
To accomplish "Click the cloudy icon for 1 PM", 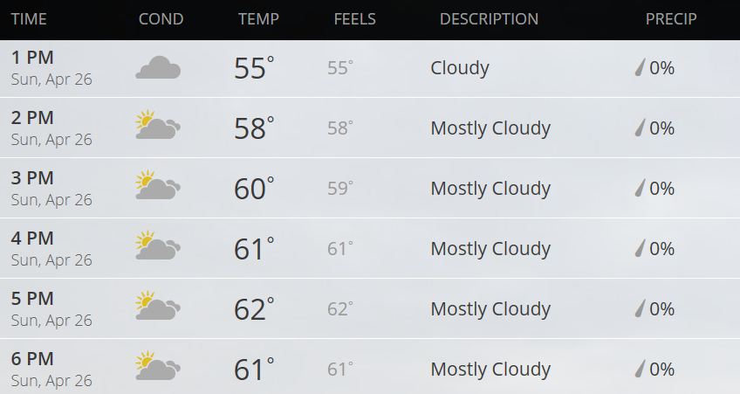I will (x=158, y=67).
